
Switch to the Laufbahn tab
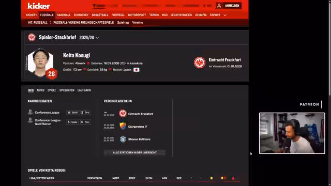pos(84,90)
